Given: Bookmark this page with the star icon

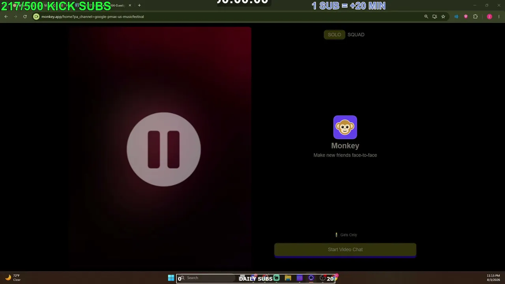Looking at the screenshot, I should coord(443,17).
